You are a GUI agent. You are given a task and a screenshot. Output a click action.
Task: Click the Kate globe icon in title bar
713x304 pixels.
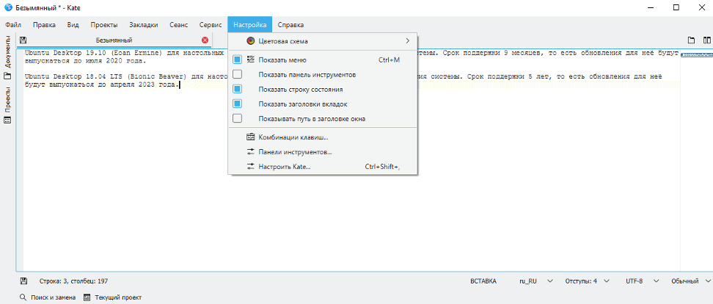pyautogui.click(x=8, y=7)
